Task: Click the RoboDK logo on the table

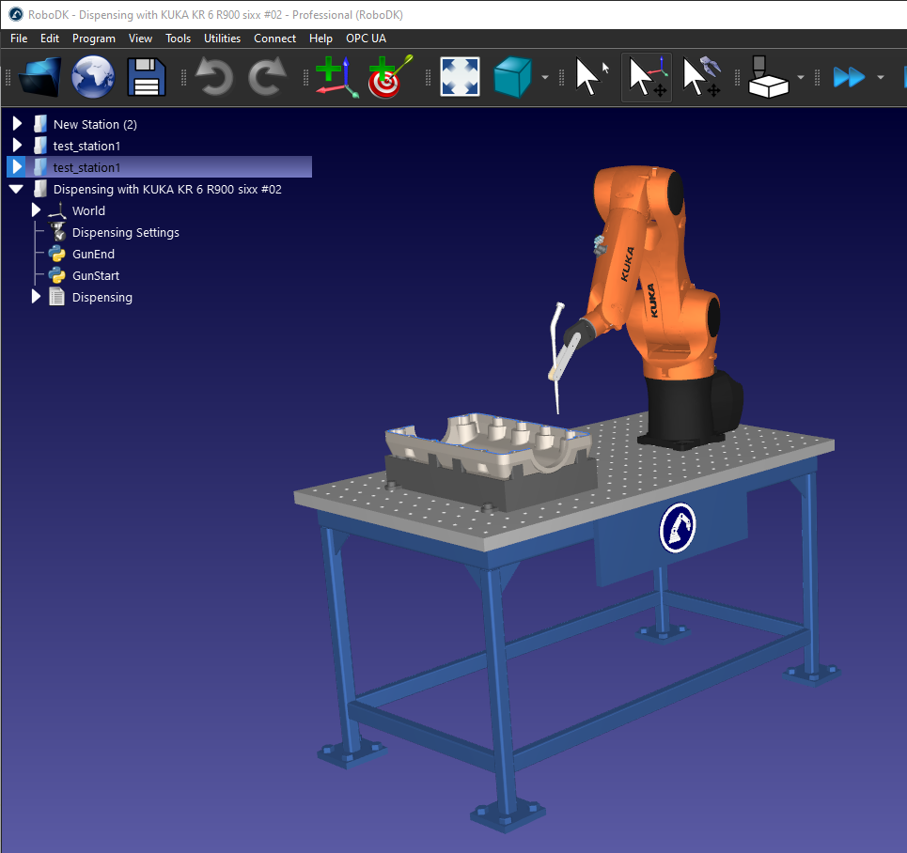Action: pyautogui.click(x=678, y=528)
